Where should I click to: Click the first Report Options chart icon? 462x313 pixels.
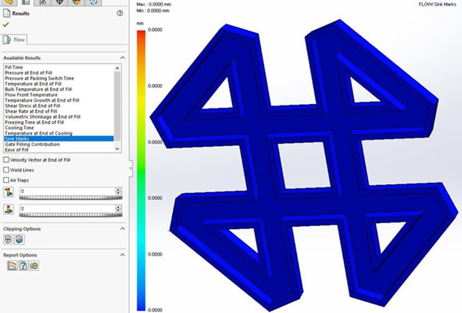[x=12, y=266]
